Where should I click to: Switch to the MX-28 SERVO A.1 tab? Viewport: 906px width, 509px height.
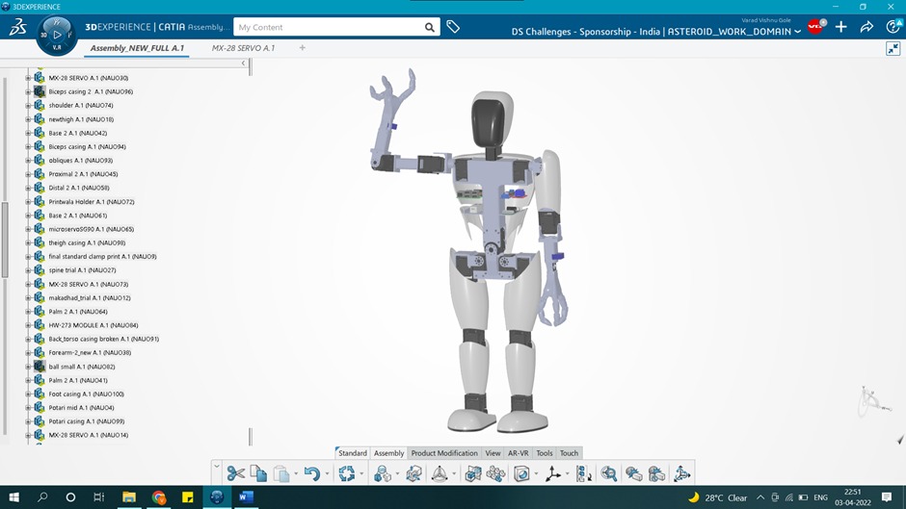pos(243,47)
